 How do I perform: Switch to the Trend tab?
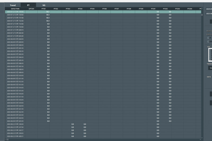click(x=13, y=5)
